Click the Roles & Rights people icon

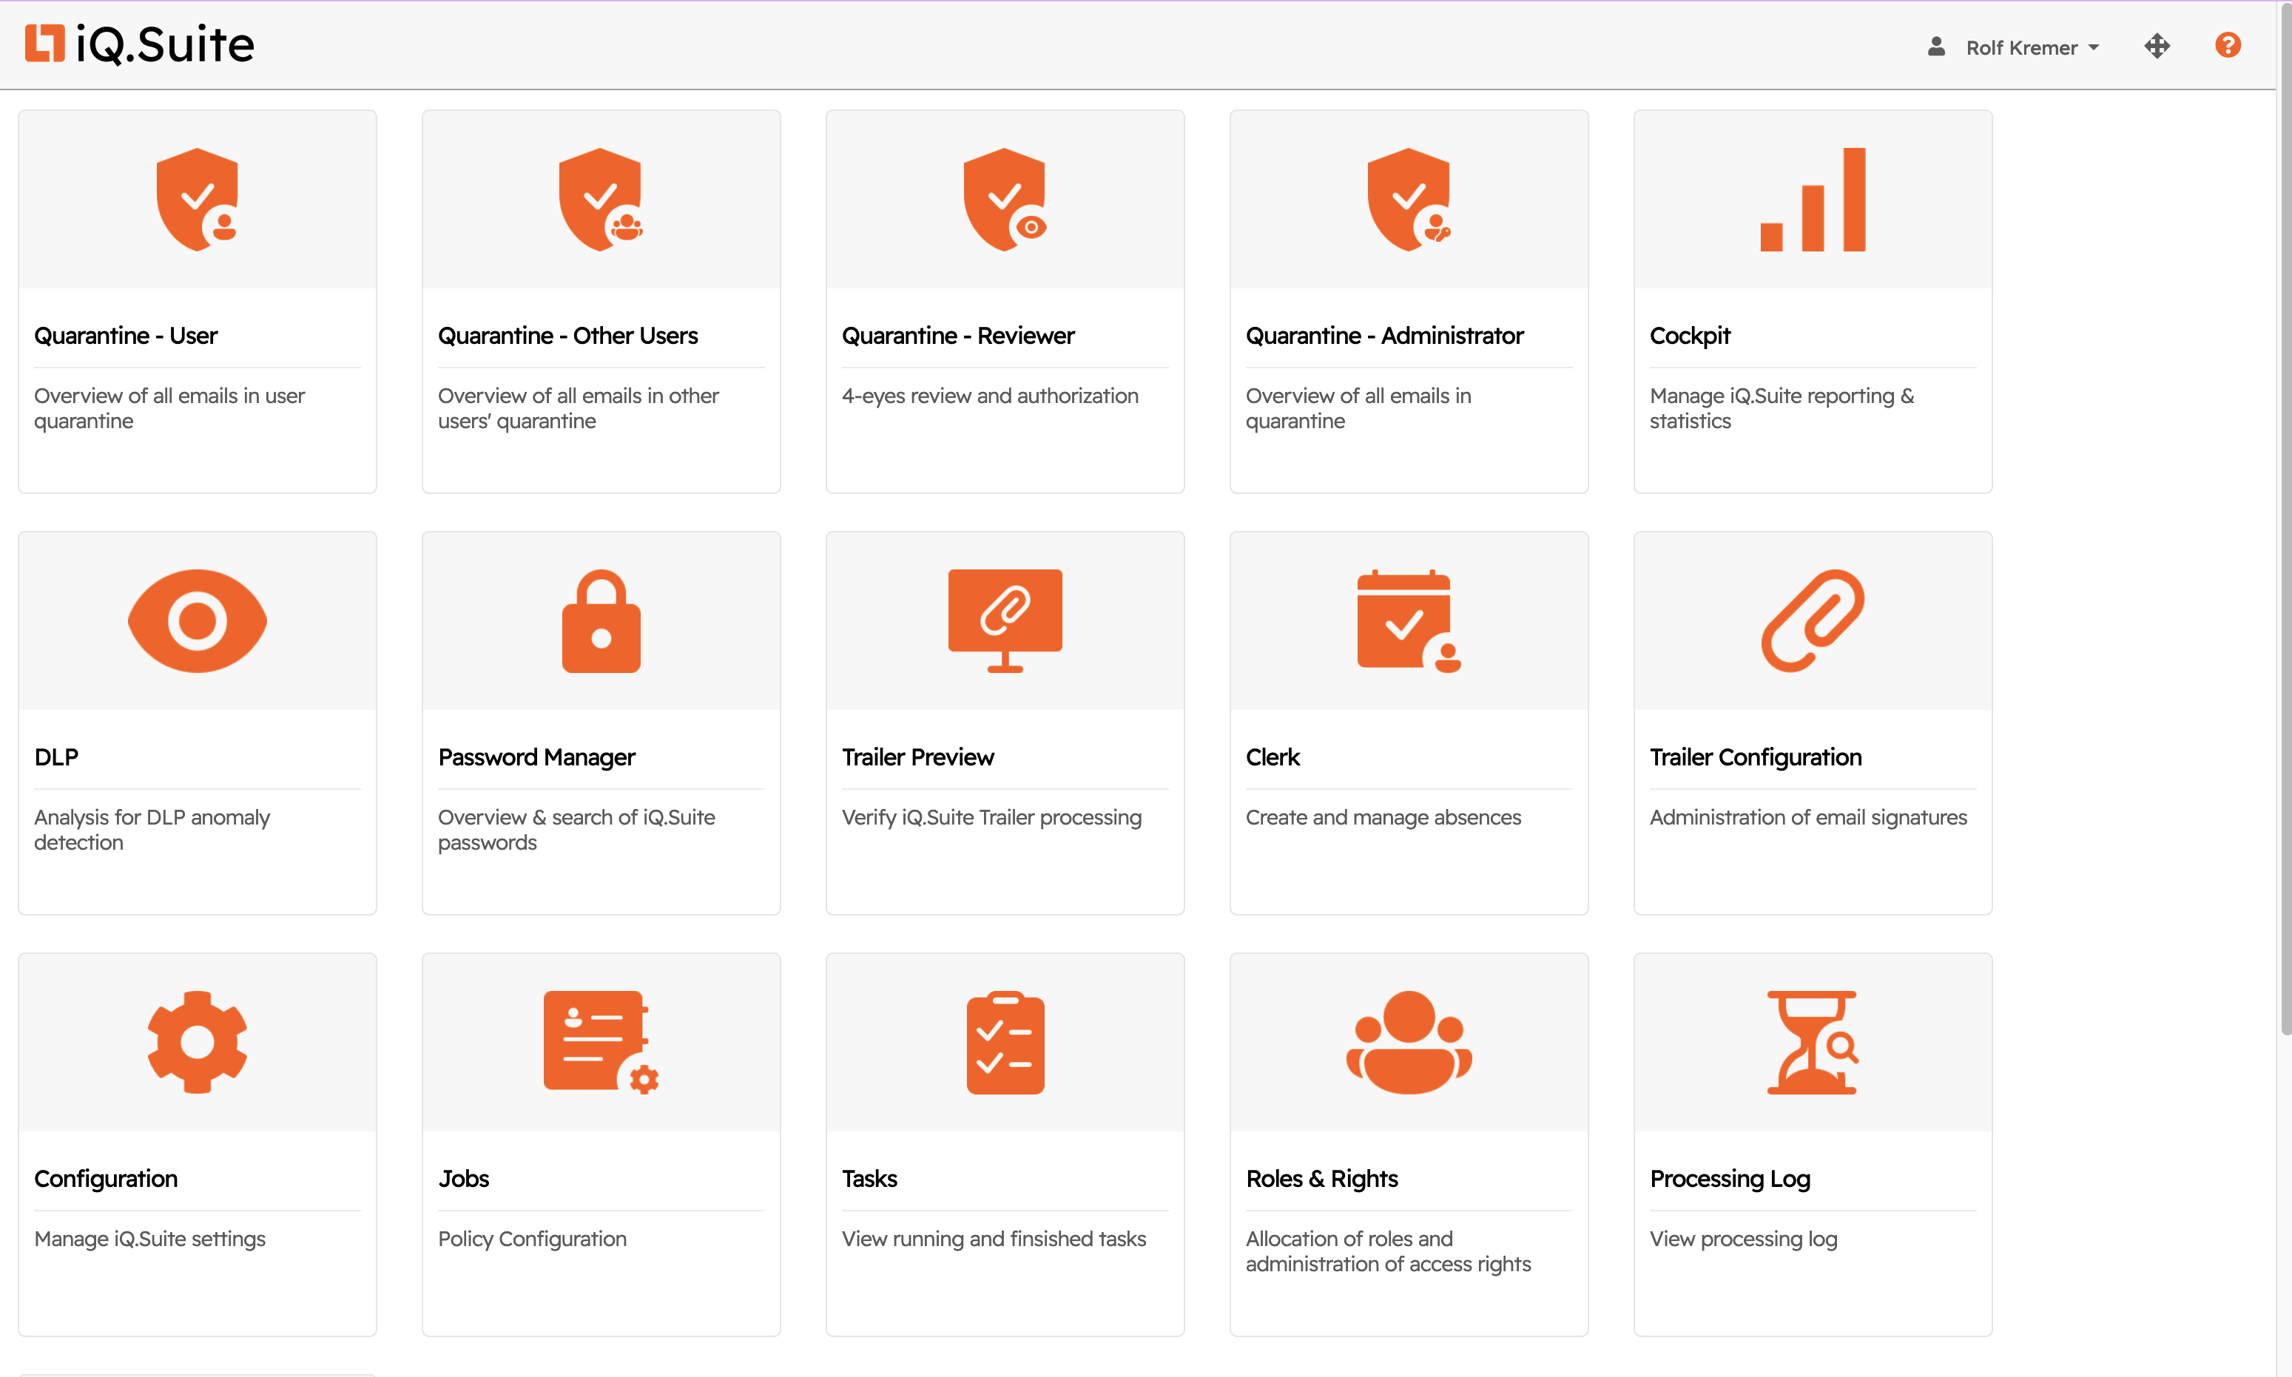[1408, 1042]
